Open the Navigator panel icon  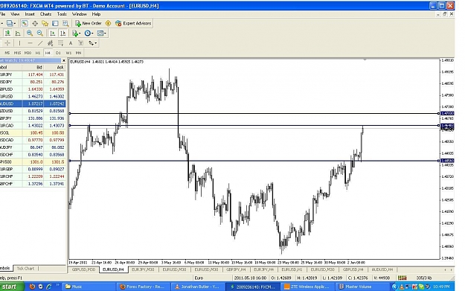(x=45, y=23)
